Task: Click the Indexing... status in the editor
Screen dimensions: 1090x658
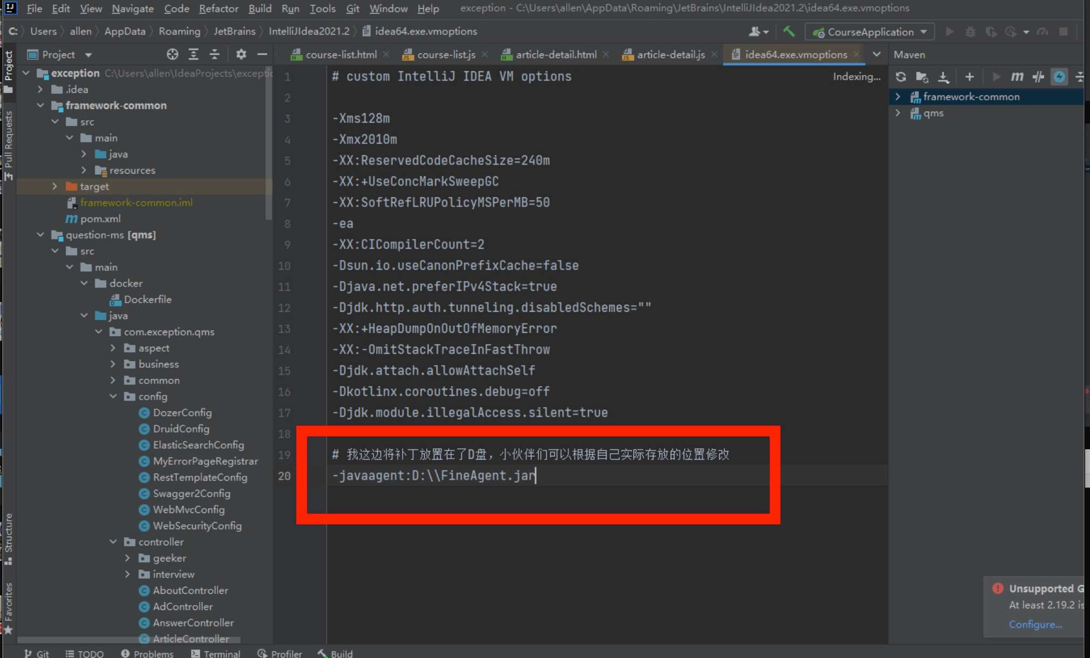Action: pos(856,77)
